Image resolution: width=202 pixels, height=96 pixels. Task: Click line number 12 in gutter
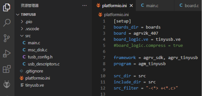[103, 88]
